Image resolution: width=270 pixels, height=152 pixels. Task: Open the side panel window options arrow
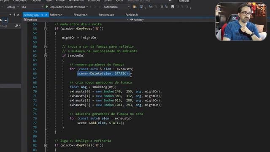pos(10,15)
